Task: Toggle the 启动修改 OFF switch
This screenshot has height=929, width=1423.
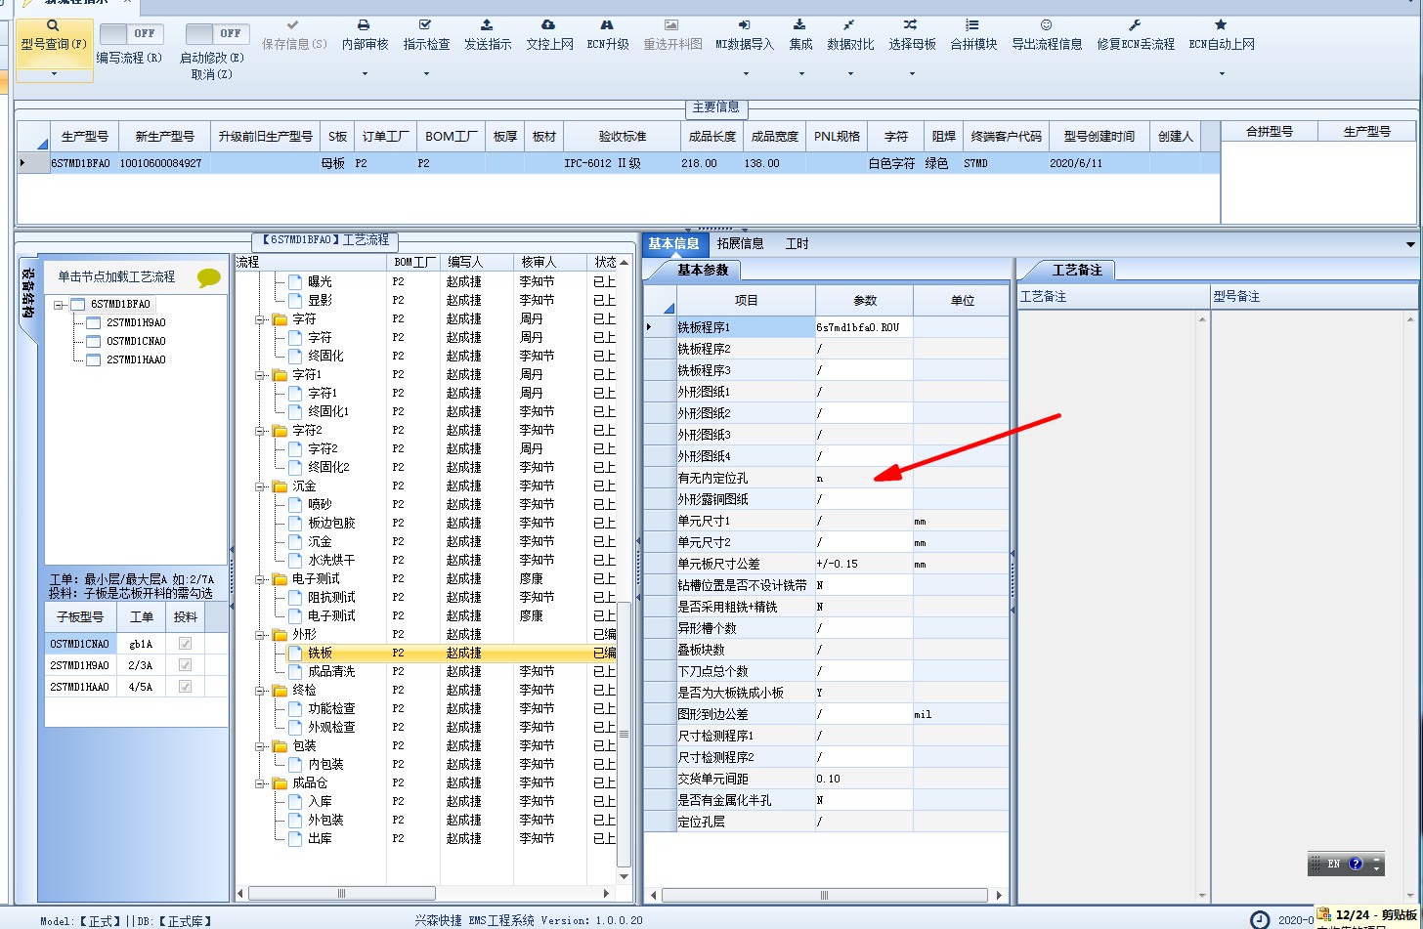Action: (217, 33)
